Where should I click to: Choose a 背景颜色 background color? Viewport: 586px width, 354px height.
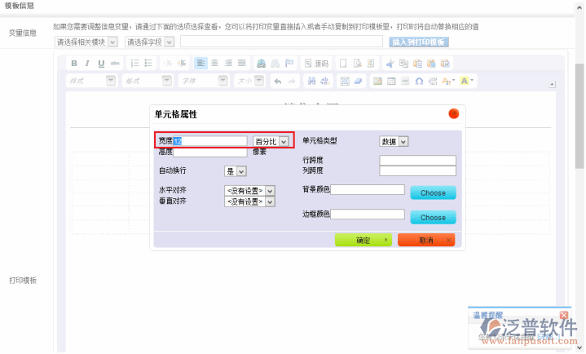pyautogui.click(x=433, y=193)
